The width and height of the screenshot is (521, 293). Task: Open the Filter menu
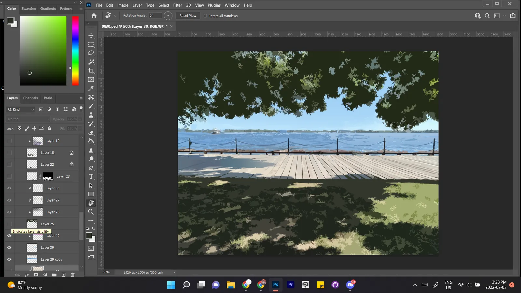pos(177,5)
